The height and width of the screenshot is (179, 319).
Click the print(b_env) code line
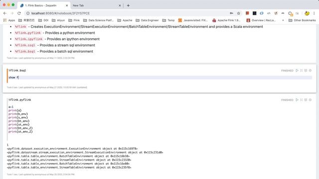18,114
